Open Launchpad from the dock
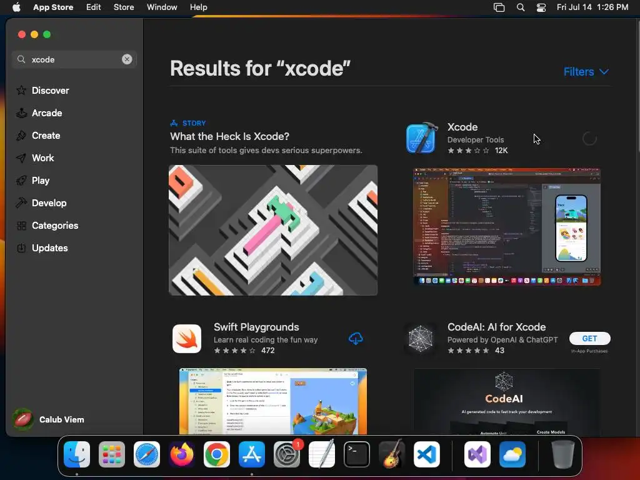The image size is (640, 480). 112,454
